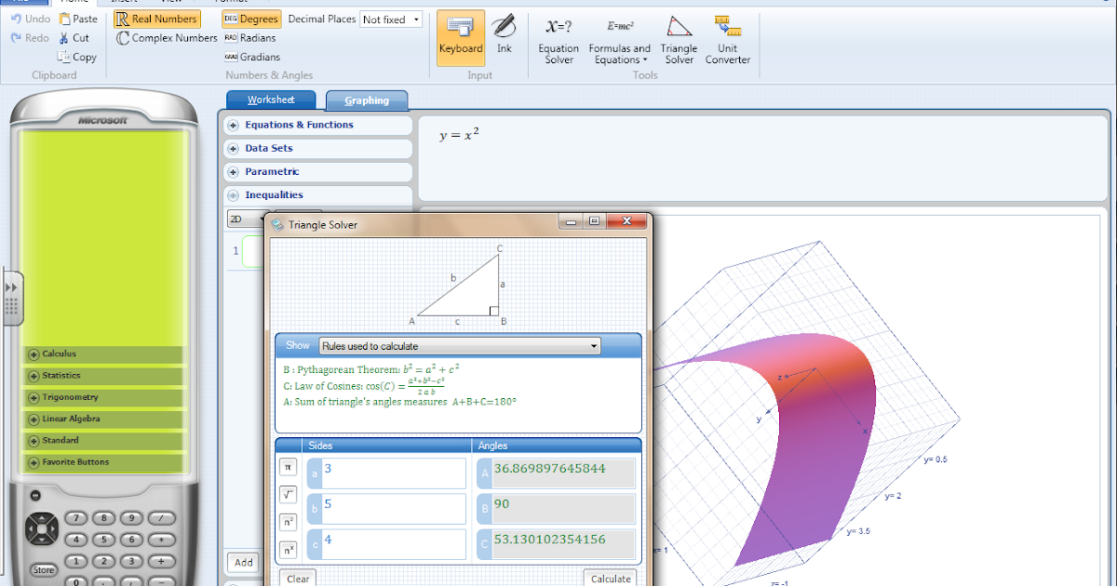Click the Copy icon
Viewport: 1117px width, 586px height.
pos(64,57)
